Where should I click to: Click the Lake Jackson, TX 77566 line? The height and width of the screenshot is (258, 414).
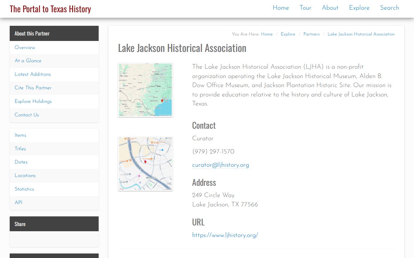pos(225,204)
